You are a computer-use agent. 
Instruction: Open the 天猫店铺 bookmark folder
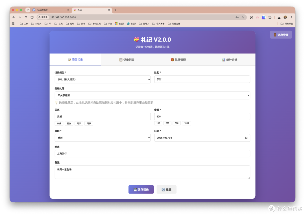(x=174, y=23)
